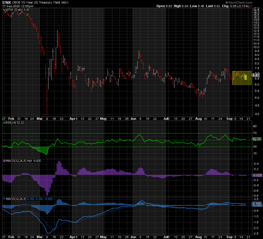Click the $TNX ticker symbol in the header
Viewport: 263px width, 239px height.
click(x=7, y=2)
